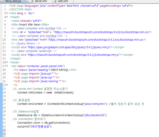
Task: Click the bootstrap.min.js script URL
Action: tap(73, 55)
